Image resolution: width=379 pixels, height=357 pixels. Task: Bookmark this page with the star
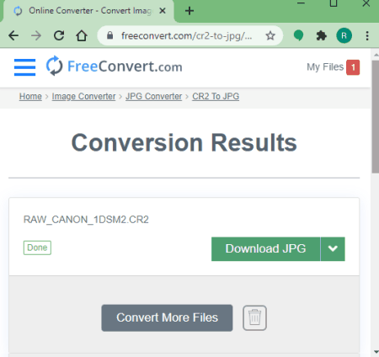click(x=270, y=35)
